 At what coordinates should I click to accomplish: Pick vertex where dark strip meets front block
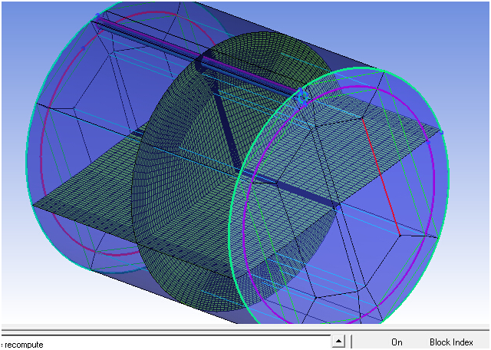[337, 206]
